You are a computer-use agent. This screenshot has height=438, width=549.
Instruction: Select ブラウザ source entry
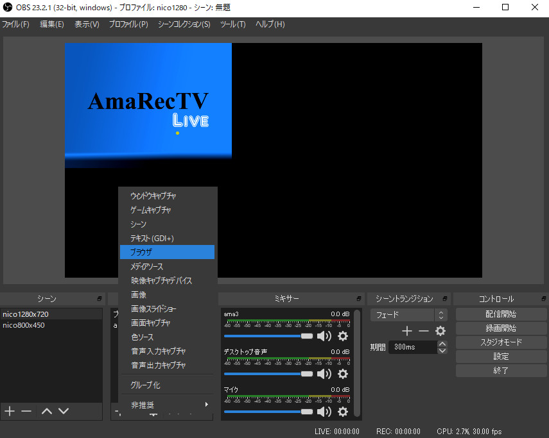pos(168,252)
